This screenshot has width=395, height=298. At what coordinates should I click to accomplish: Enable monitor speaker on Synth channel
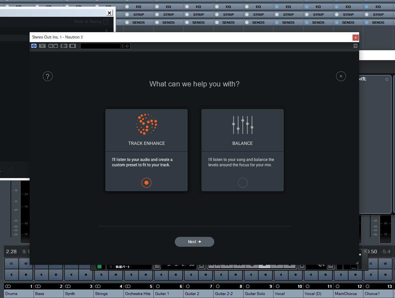coord(71,275)
